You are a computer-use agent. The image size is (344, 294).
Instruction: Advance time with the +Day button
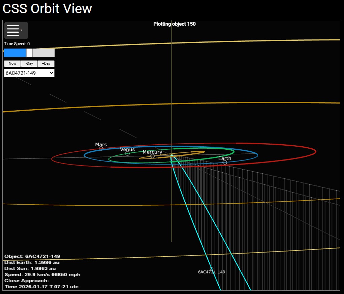[x=46, y=63]
